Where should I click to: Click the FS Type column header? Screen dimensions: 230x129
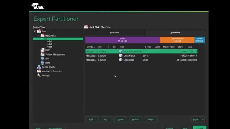[x=147, y=47]
